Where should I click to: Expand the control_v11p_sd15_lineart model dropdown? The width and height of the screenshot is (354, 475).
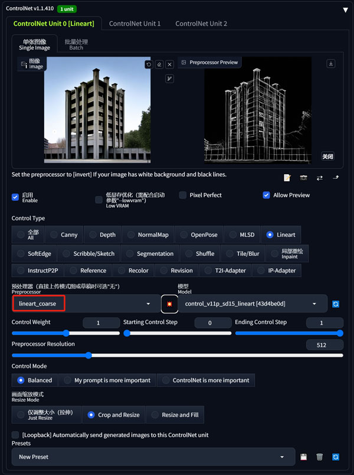pos(253,304)
